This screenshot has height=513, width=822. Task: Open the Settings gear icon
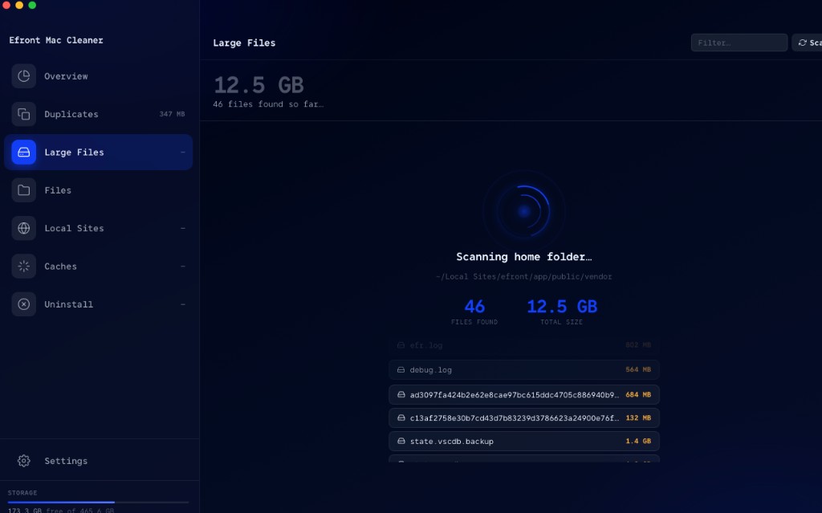(x=23, y=461)
